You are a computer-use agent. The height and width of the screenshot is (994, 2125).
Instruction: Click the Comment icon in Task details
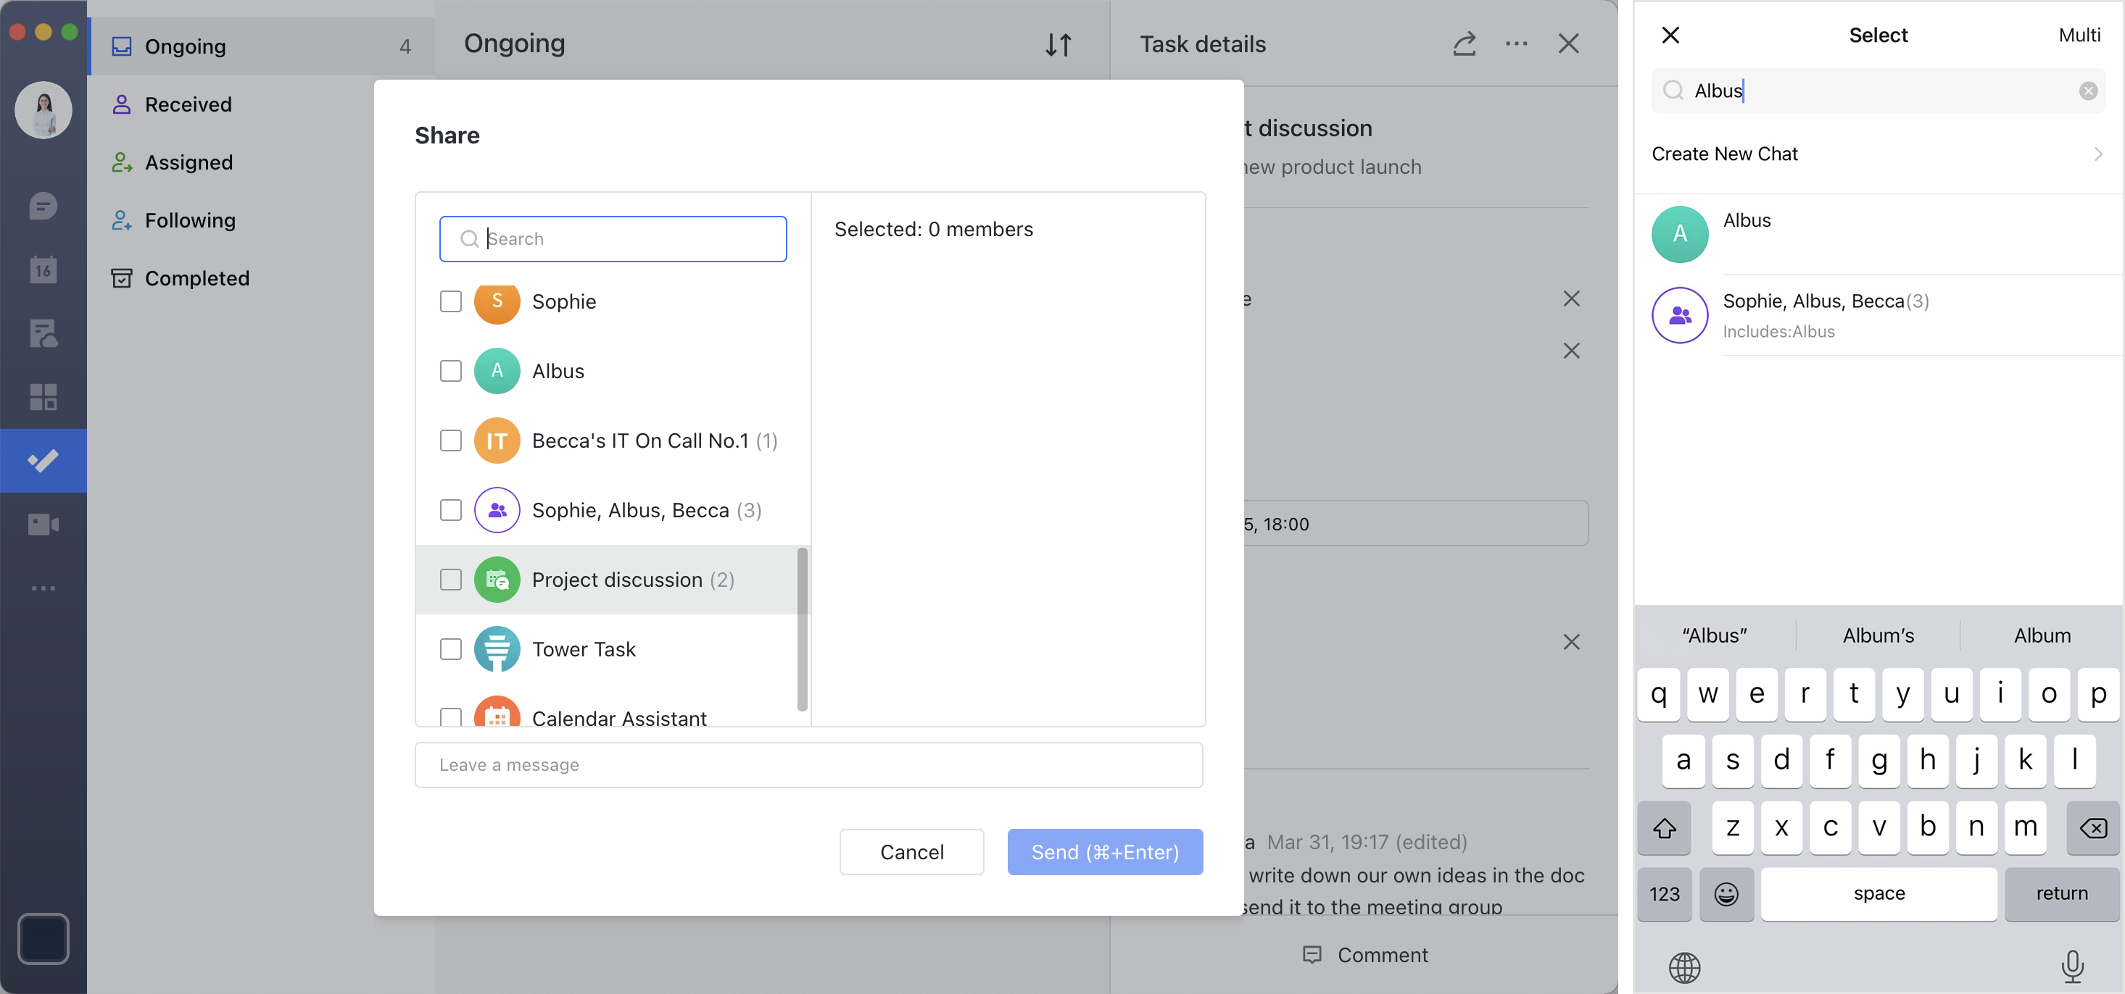[x=1312, y=954]
